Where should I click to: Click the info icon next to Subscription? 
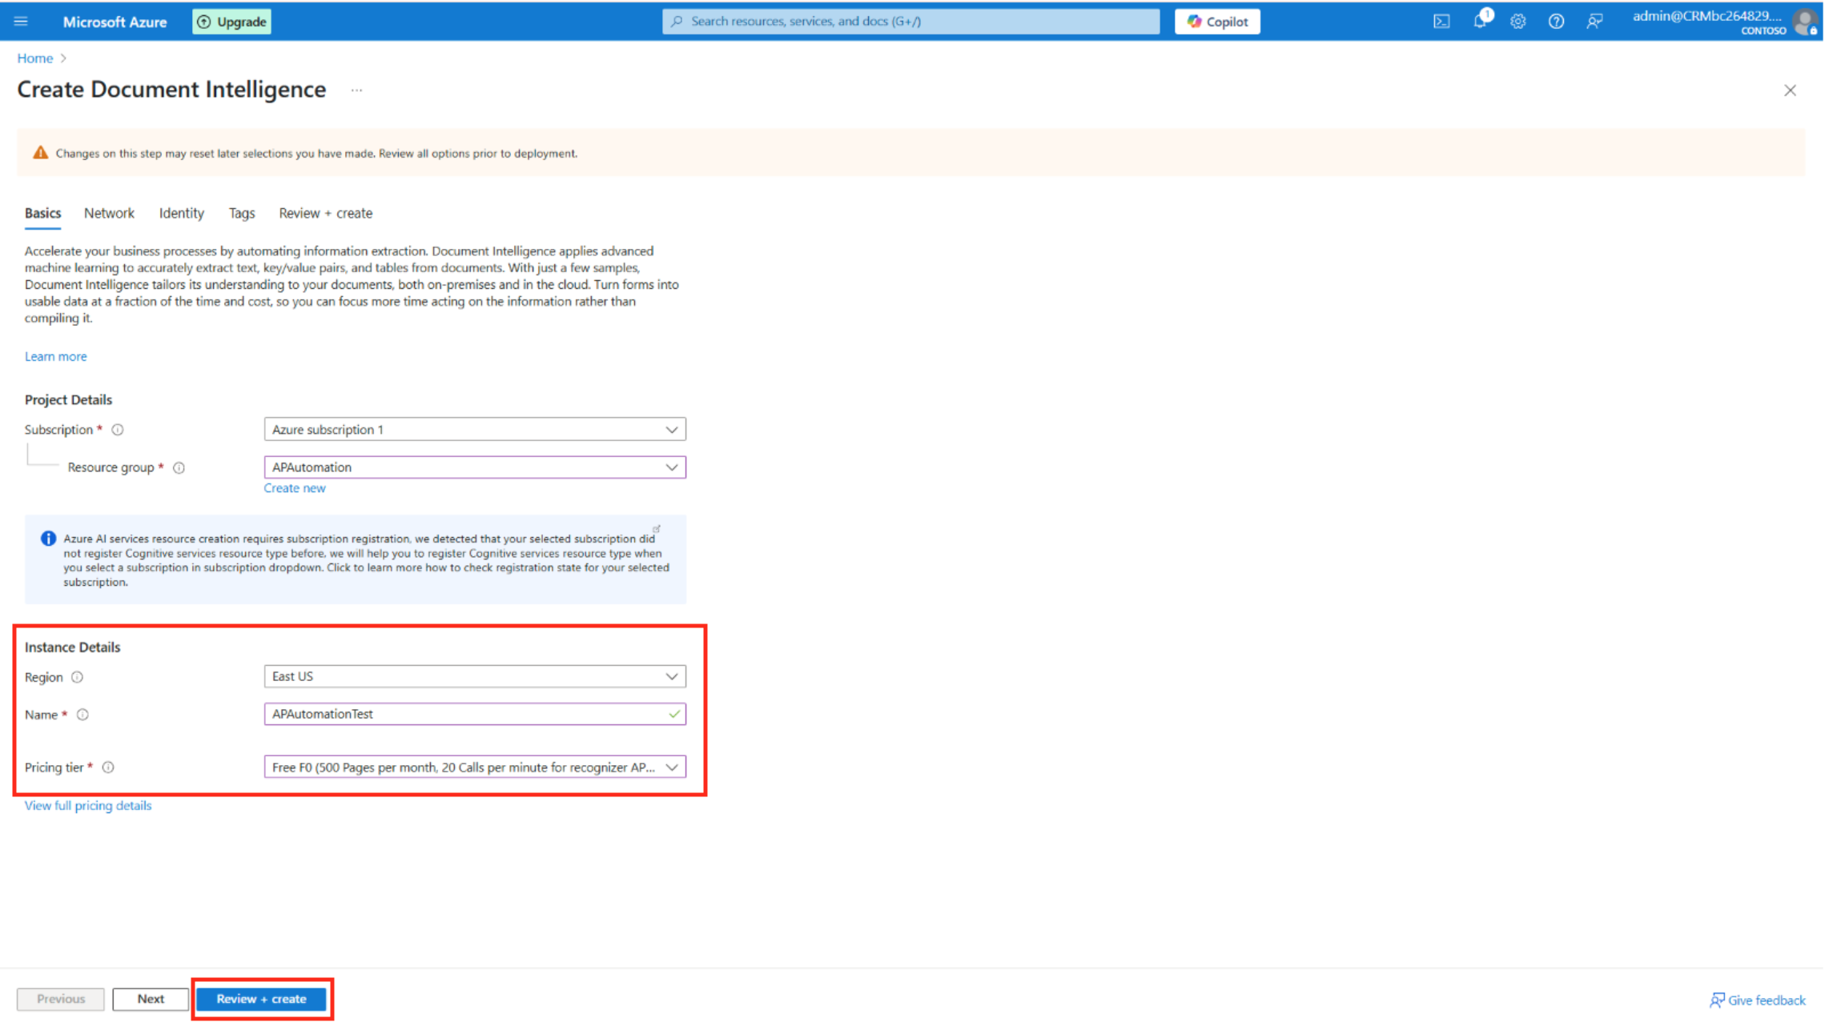coord(118,430)
